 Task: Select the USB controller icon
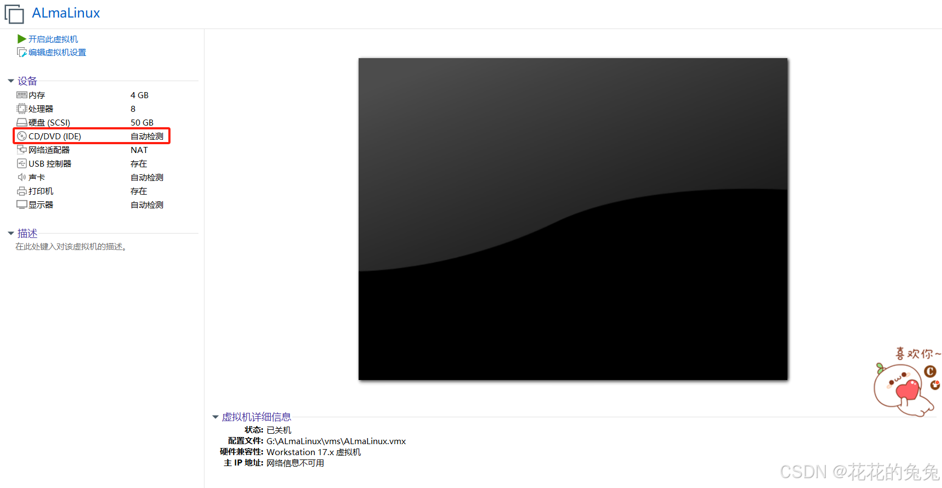pyautogui.click(x=22, y=163)
